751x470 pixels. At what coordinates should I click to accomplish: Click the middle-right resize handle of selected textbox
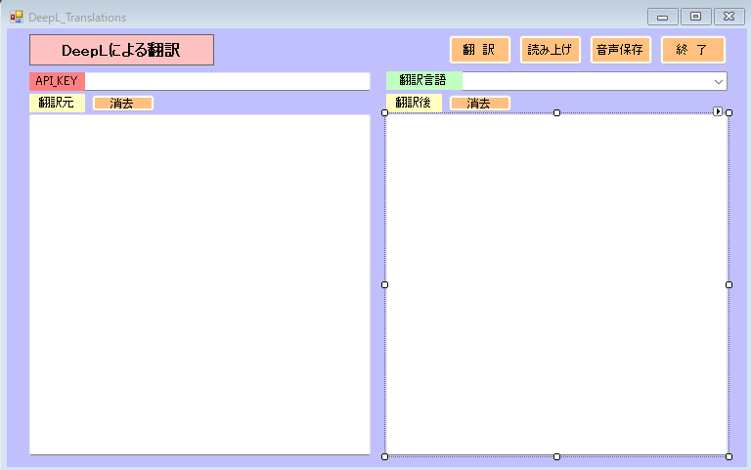point(729,284)
